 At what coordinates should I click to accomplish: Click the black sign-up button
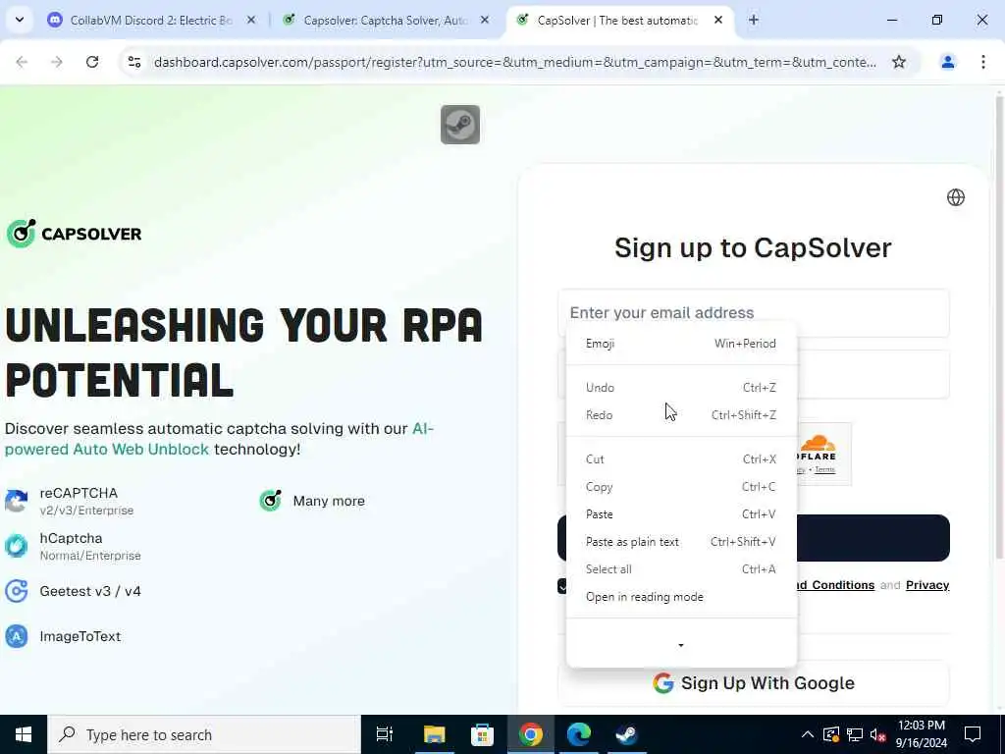[x=873, y=538]
